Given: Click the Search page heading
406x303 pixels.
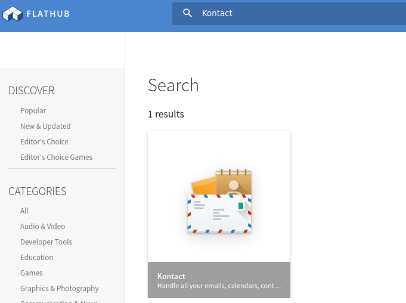Looking at the screenshot, I should [x=173, y=85].
